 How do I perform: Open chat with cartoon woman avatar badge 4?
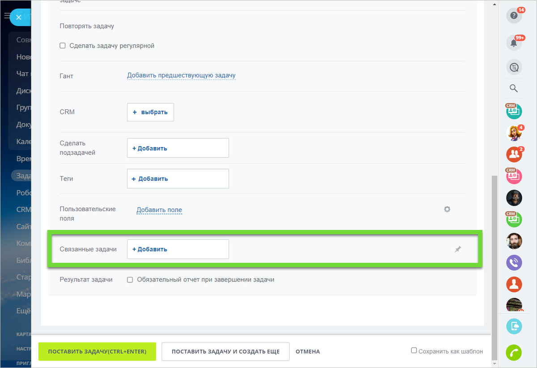(514, 133)
